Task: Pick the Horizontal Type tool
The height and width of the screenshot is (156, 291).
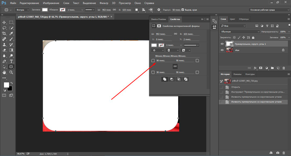Action: [x=11, y=61]
